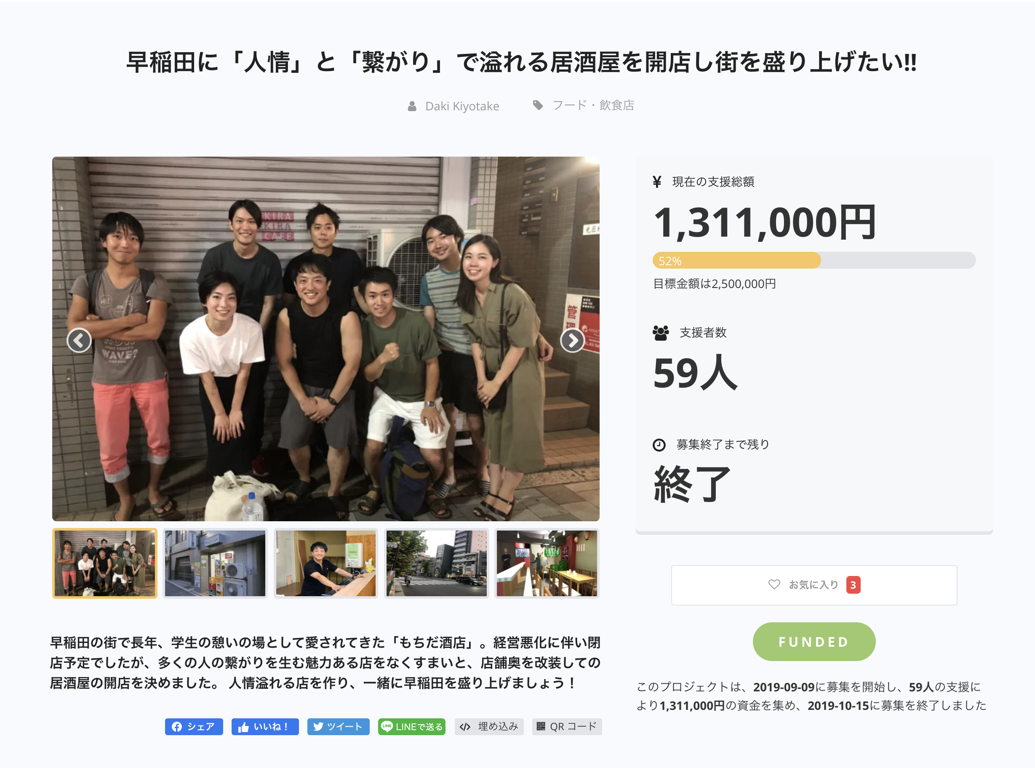Open the 埋め込み embed code option
The width and height of the screenshot is (1035, 768).
tap(489, 727)
